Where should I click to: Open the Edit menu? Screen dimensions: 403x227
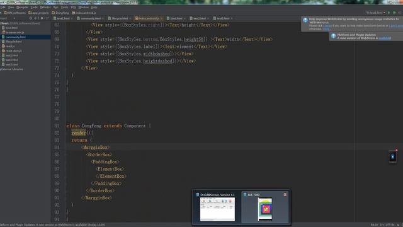3,8
